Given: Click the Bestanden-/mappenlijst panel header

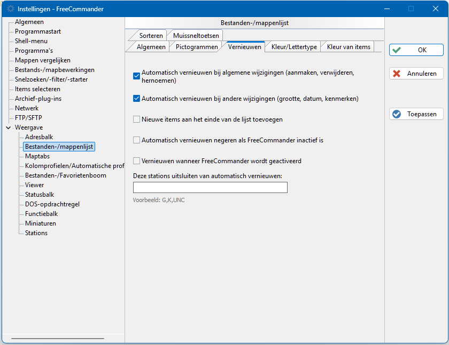Looking at the screenshot, I should tap(254, 23).
